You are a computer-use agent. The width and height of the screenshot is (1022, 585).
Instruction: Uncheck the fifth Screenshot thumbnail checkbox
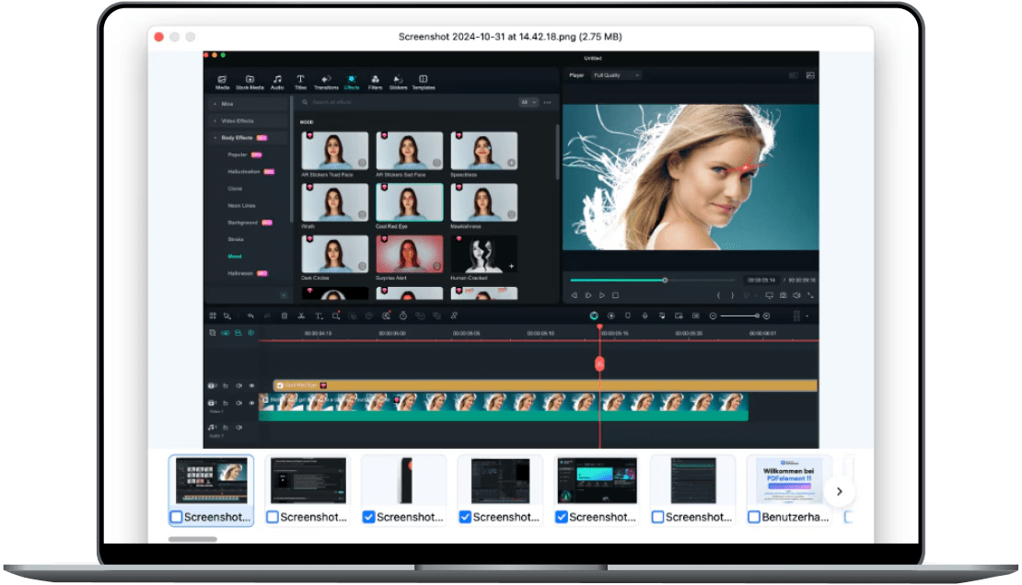(562, 517)
